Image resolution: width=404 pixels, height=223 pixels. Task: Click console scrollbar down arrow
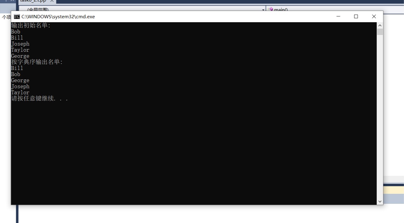(x=380, y=201)
